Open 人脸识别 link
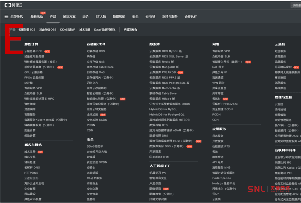Screen dimensions: 301x203 tap(155, 183)
